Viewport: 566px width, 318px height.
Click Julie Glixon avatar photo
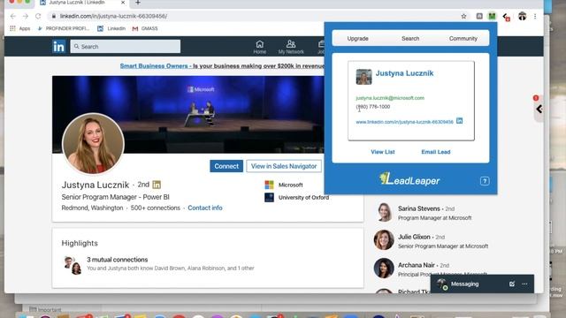384,240
